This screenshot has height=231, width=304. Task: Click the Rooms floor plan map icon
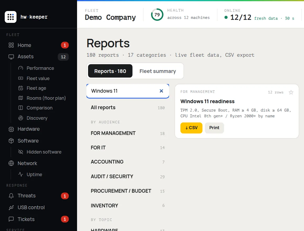tap(20, 98)
